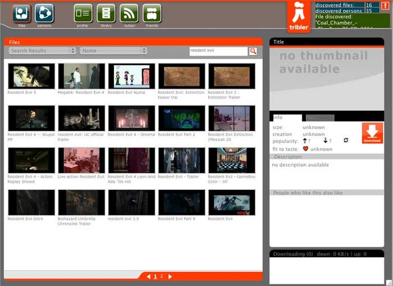Image resolution: width=393 pixels, height=286 pixels.
Task: Click the Tribler logo
Action: [299, 17]
